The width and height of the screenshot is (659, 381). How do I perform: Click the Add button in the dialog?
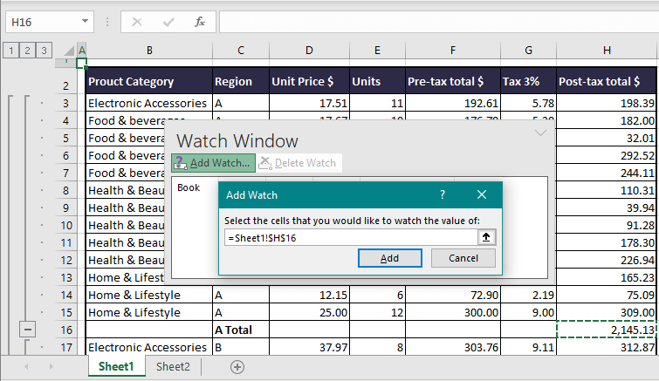click(389, 258)
